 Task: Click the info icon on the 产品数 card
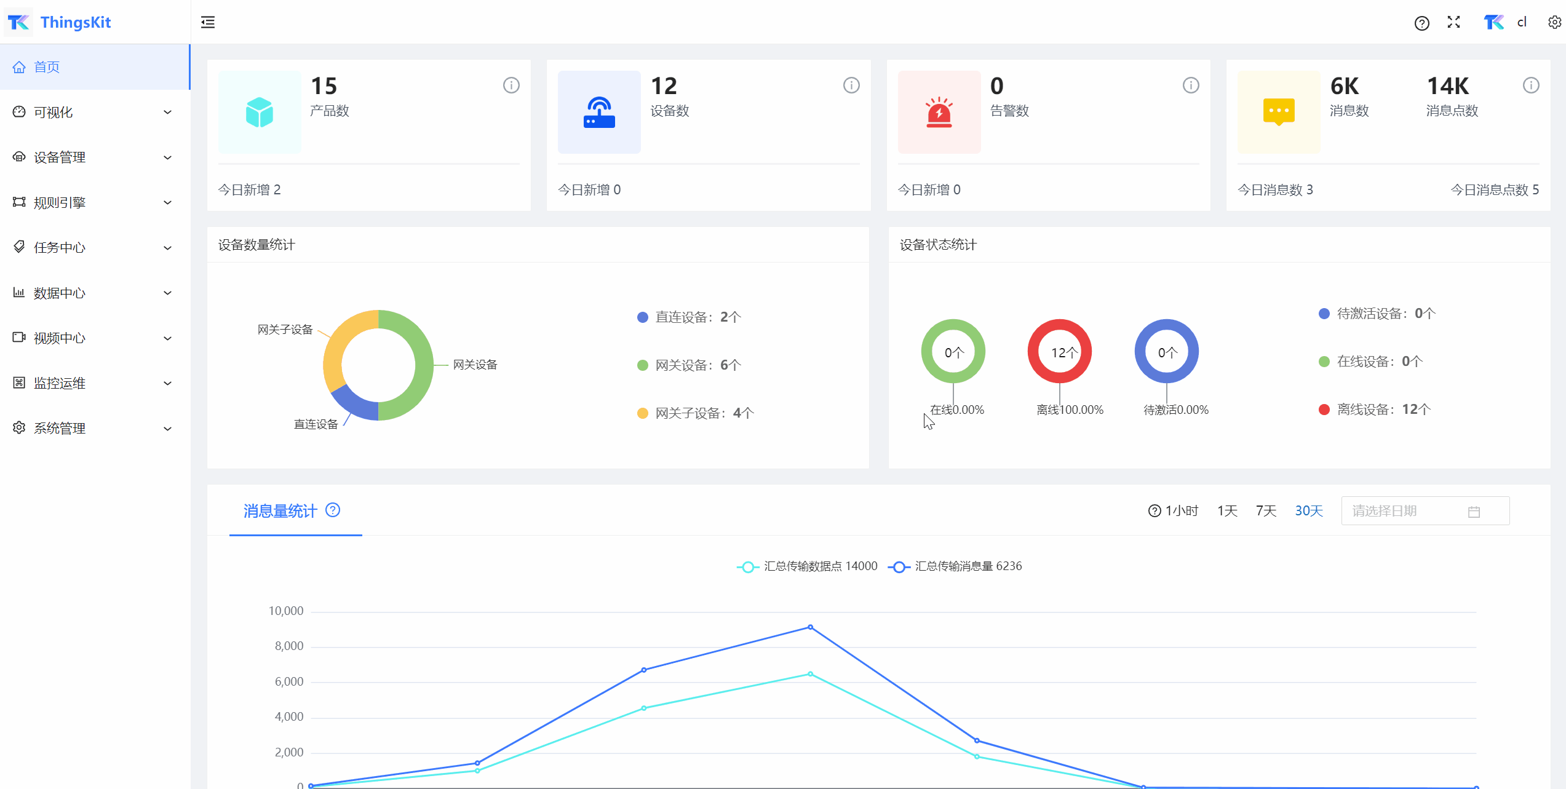(x=511, y=85)
